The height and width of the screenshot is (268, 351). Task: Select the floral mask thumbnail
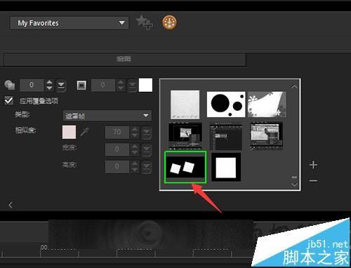(x=267, y=104)
